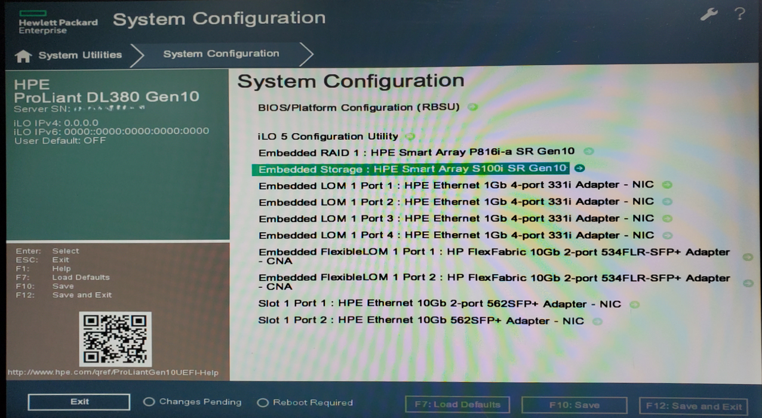Click arrow icon for FlexibleLOM 1 Port 2
This screenshot has width=762, height=418.
(747, 282)
